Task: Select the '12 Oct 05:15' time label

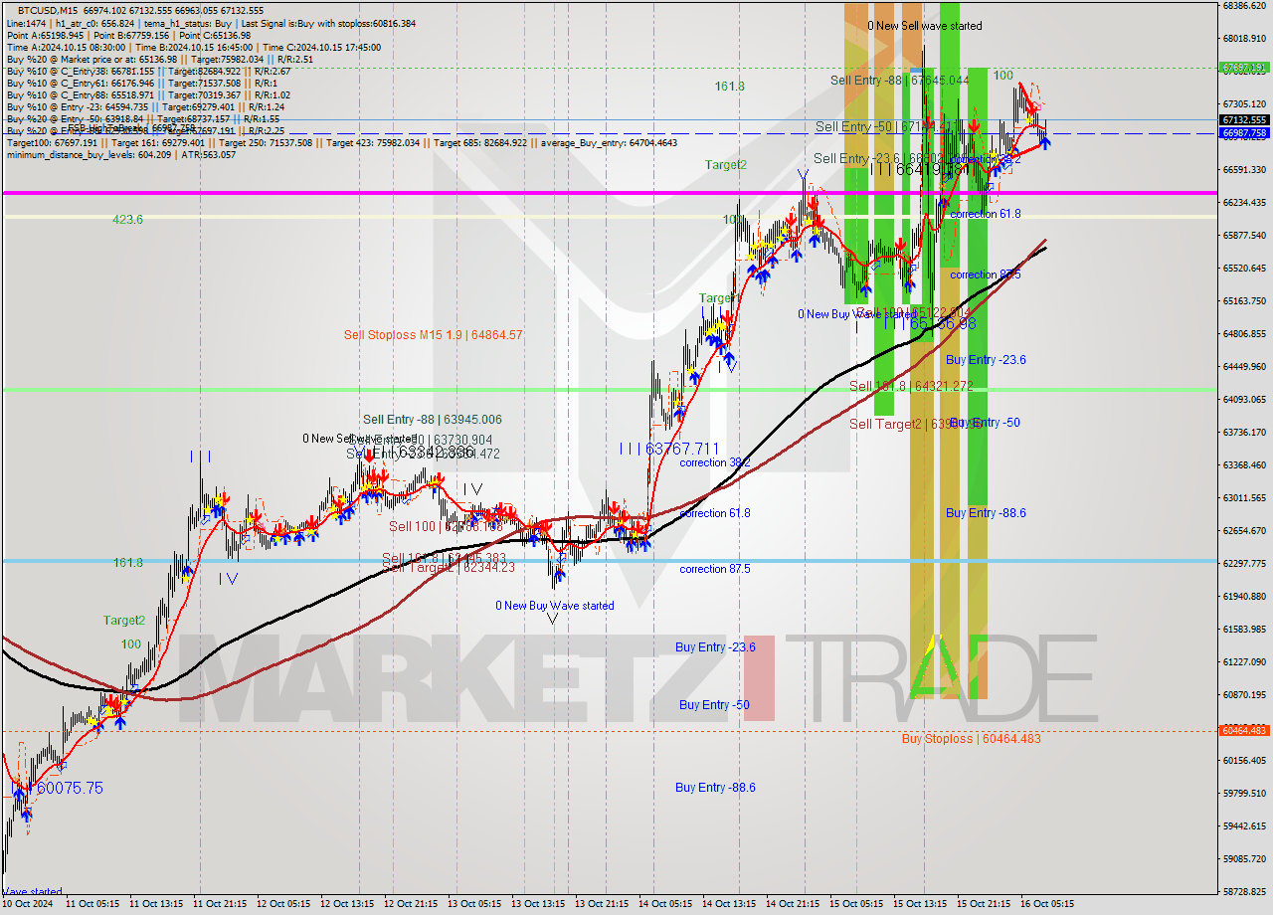Action: [x=283, y=904]
